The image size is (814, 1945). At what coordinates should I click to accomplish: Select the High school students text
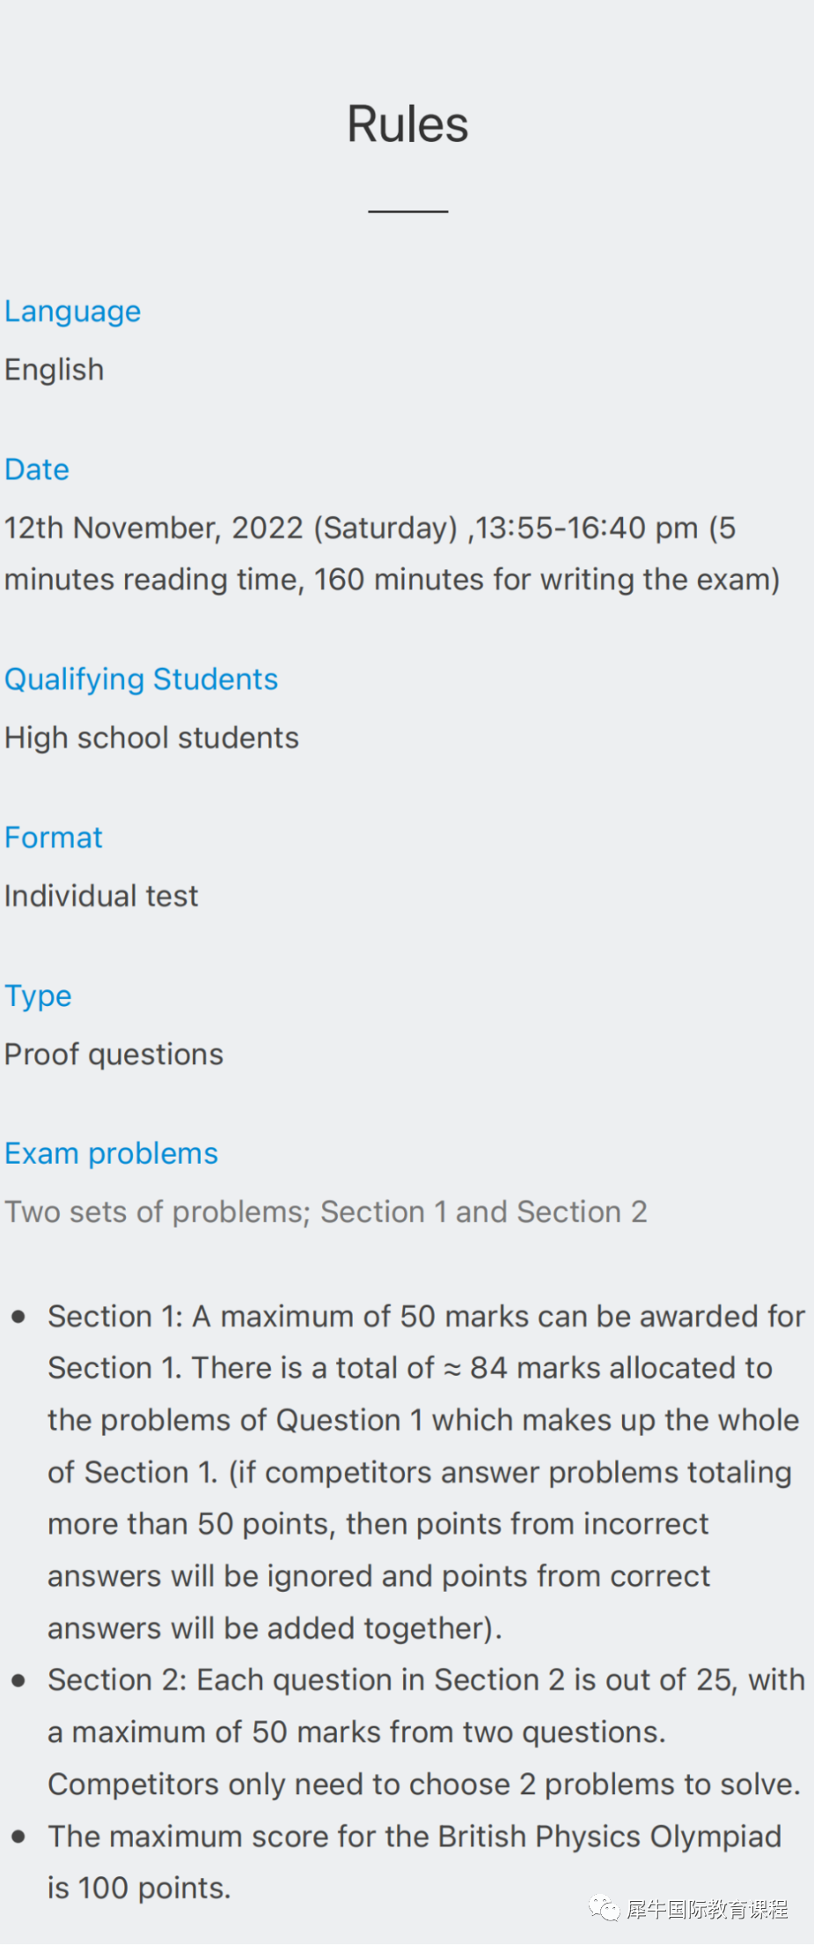151,738
